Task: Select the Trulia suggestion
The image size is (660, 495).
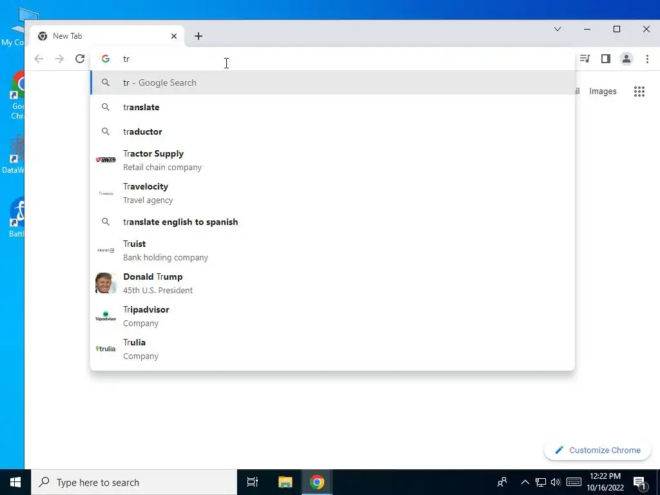Action: [333, 349]
